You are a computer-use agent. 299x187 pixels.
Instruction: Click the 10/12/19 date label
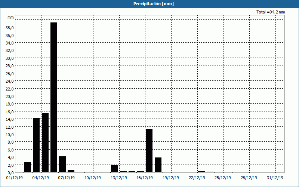pos(93,178)
